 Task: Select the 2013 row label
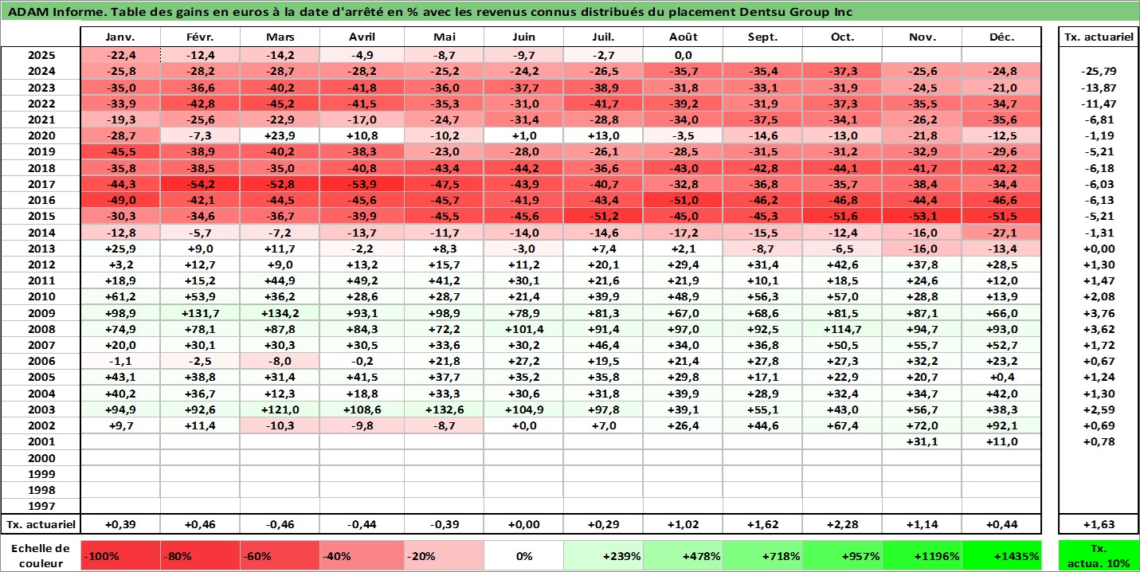click(x=41, y=249)
